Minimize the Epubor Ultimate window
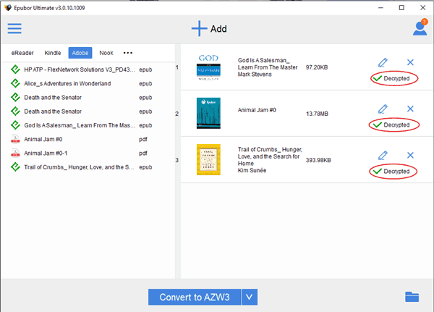 381,8
